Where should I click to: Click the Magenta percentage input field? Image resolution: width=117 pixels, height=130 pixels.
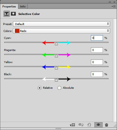point(97,50)
